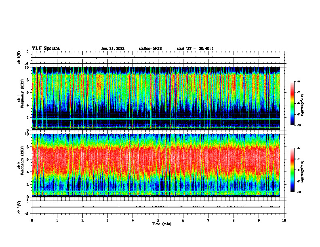320x247 pixels.
Task: Click the "ch.1(V)" axis label
Action: tap(19, 57)
